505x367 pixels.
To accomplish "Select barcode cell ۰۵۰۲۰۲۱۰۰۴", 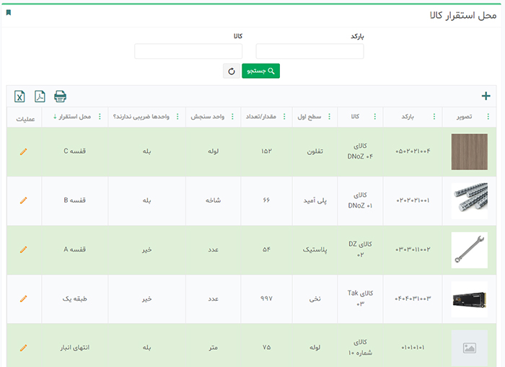I will coord(413,151).
